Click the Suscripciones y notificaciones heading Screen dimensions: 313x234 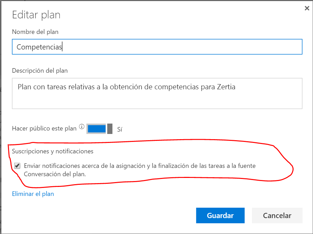[53, 151]
